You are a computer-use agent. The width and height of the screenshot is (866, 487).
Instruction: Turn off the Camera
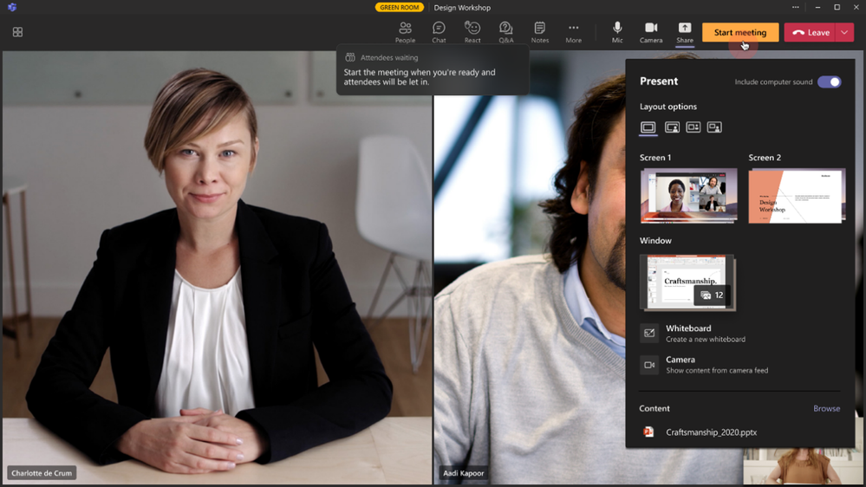click(651, 32)
